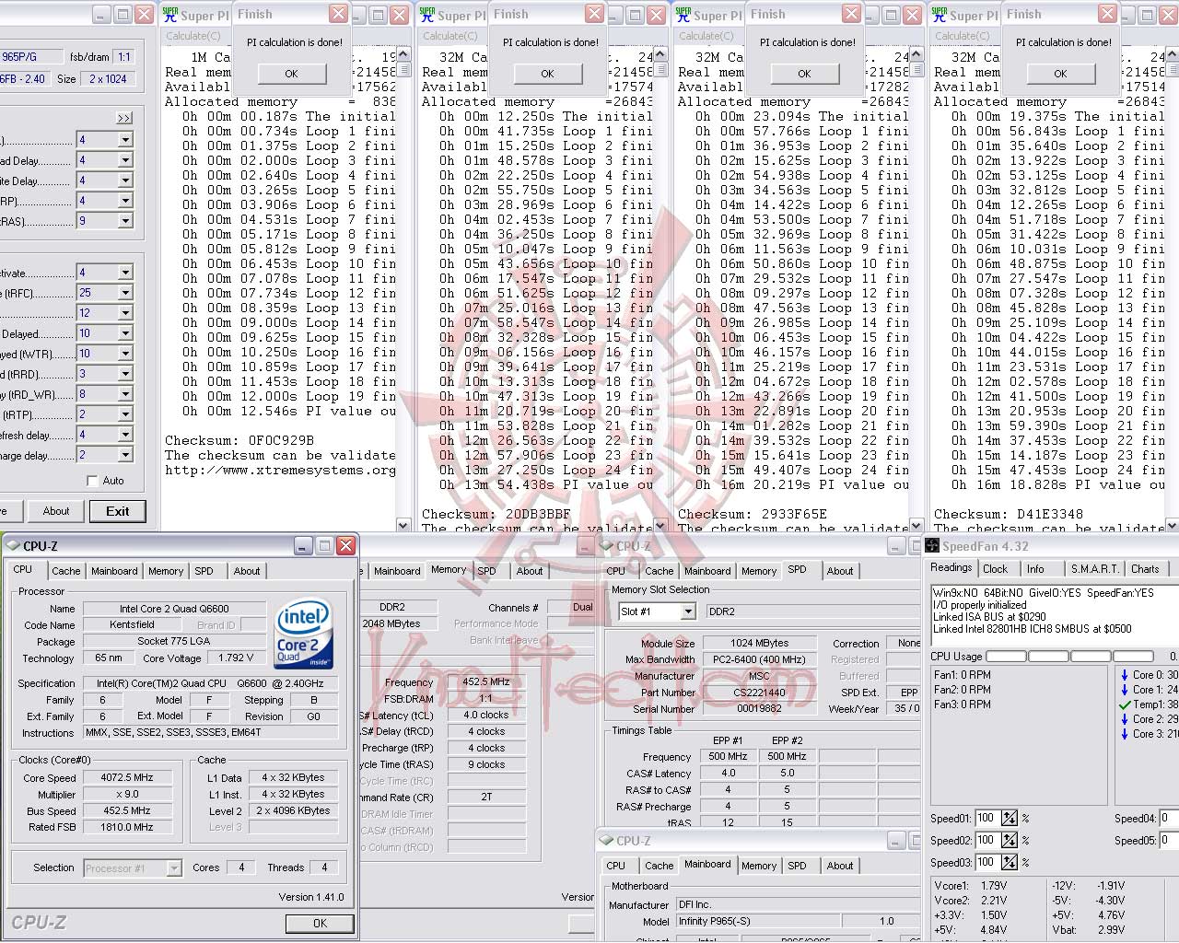Viewport: 1179px width, 943px height.
Task: Click OK in the 1M Super PI Finish dialog
Action: point(291,74)
